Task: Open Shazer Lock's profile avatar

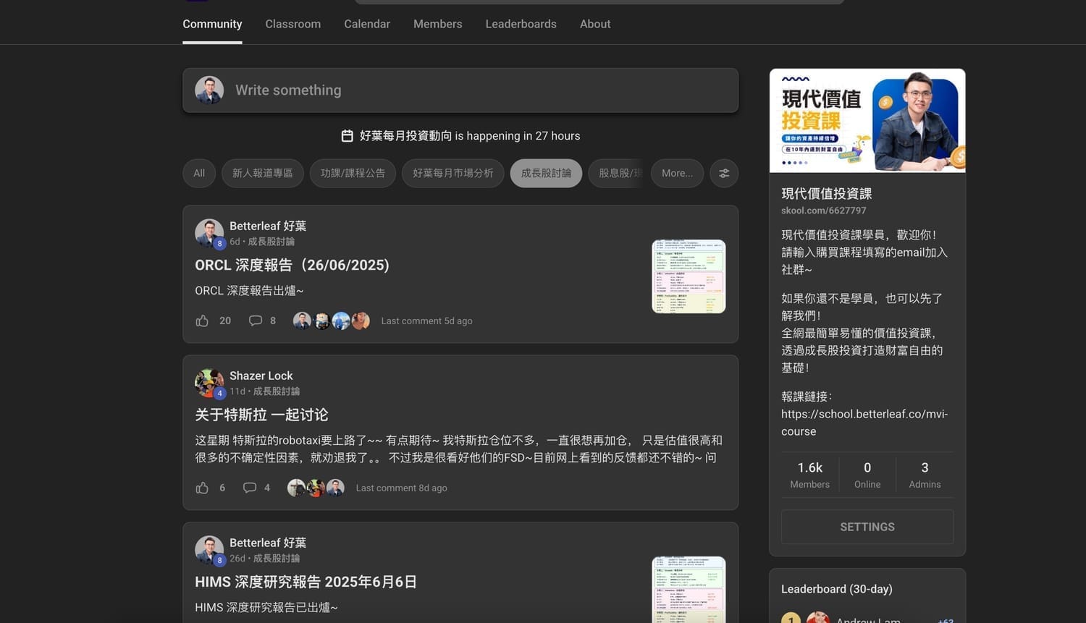Action: [x=209, y=383]
